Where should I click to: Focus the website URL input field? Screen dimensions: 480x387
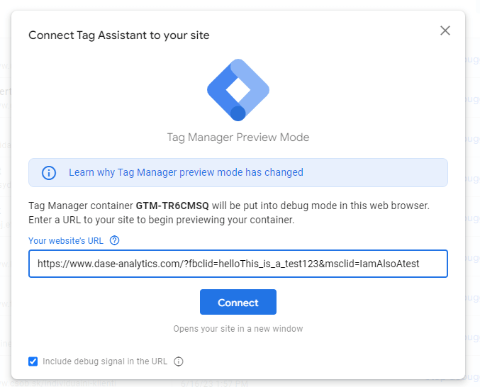pyautogui.click(x=238, y=264)
